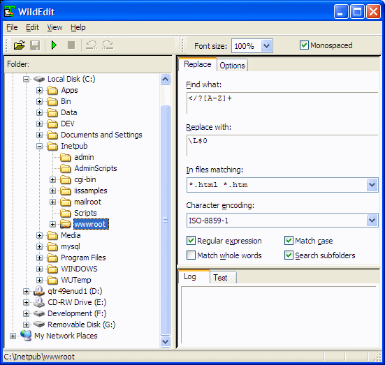
Task: Toggle Search subfolders checkbox
Action: tap(289, 255)
